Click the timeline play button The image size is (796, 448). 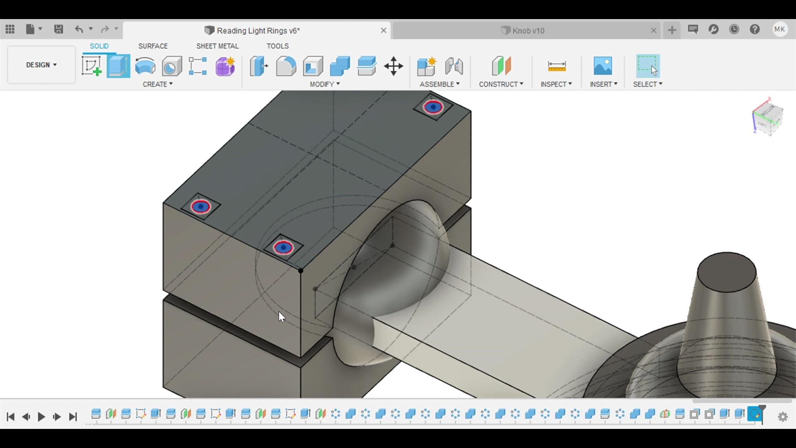[x=41, y=416]
